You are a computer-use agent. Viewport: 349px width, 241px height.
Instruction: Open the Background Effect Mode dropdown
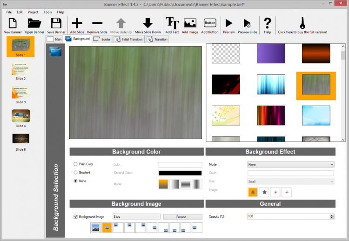pos(290,165)
